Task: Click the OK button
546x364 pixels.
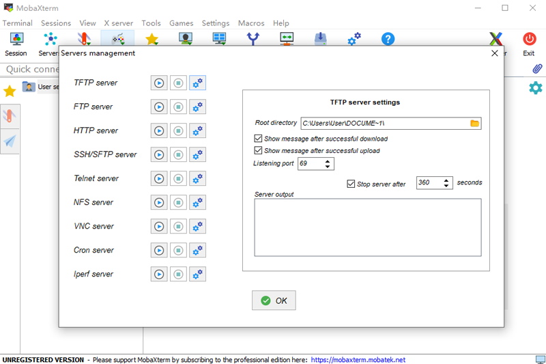Action: (x=274, y=300)
